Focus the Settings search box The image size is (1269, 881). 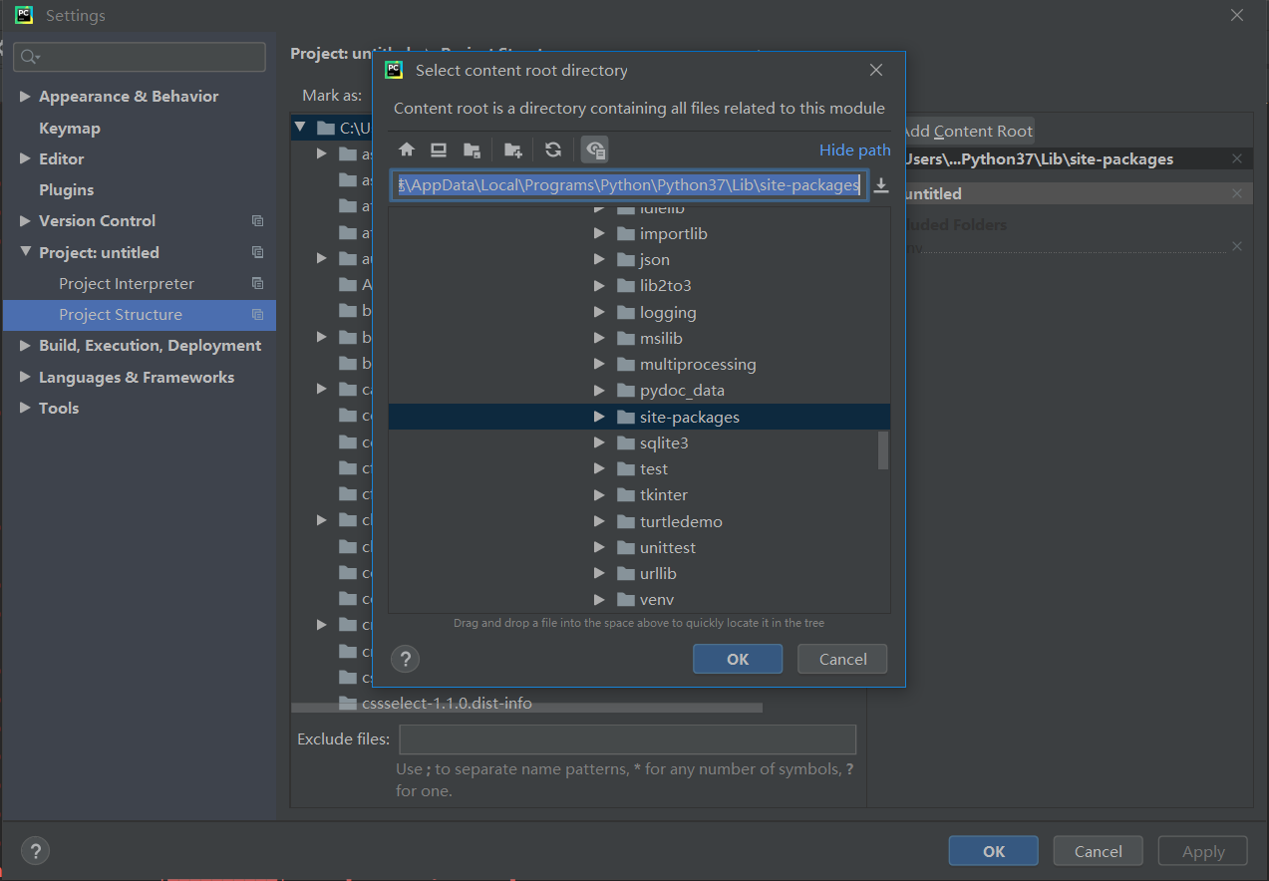pyautogui.click(x=140, y=57)
